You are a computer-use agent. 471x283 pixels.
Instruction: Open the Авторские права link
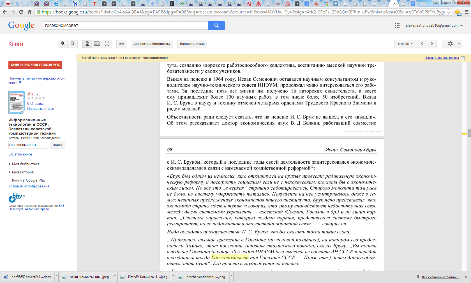[x=37, y=209]
